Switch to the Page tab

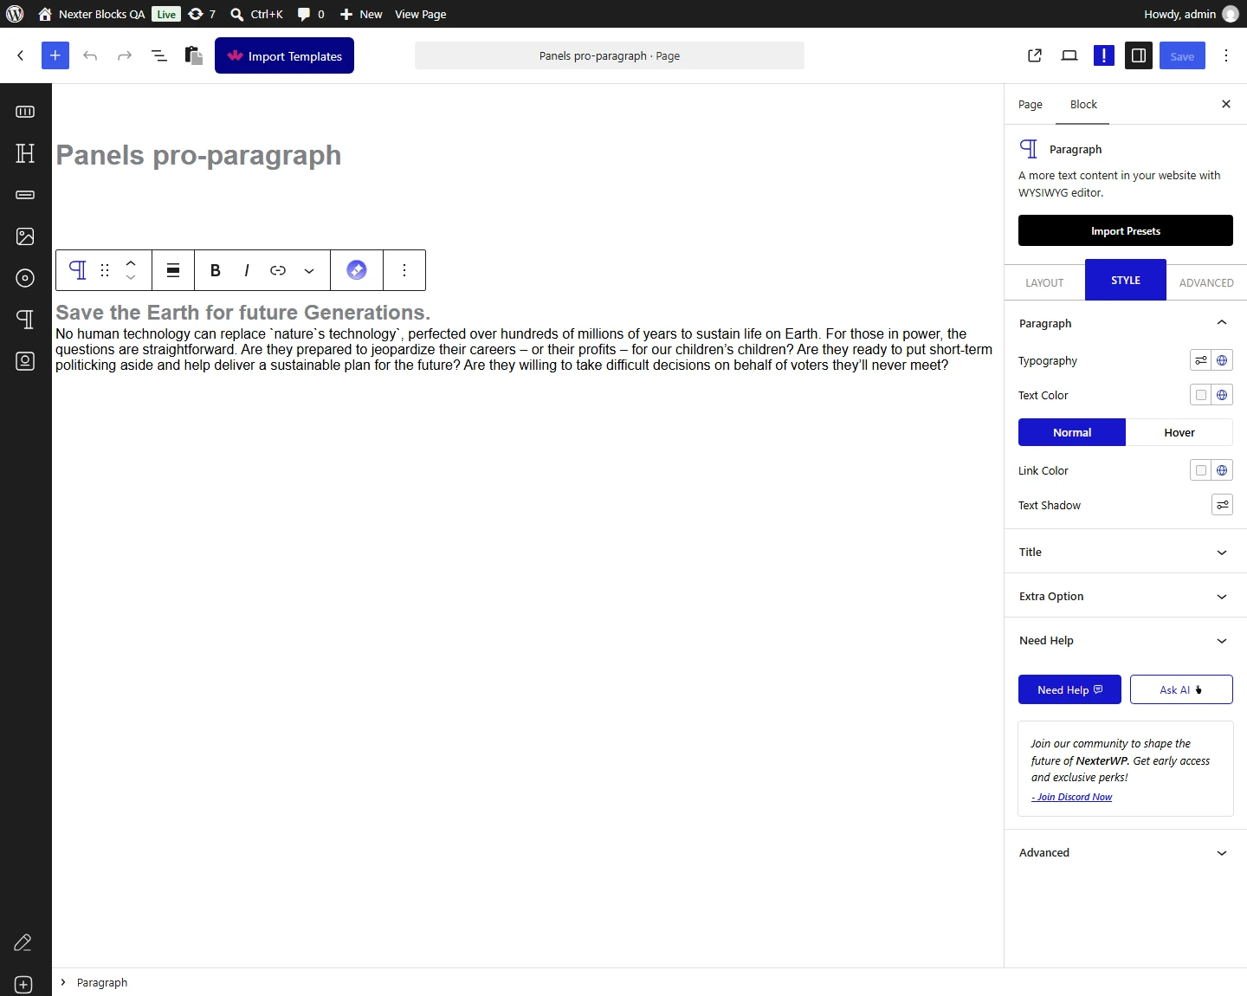[x=1031, y=104]
